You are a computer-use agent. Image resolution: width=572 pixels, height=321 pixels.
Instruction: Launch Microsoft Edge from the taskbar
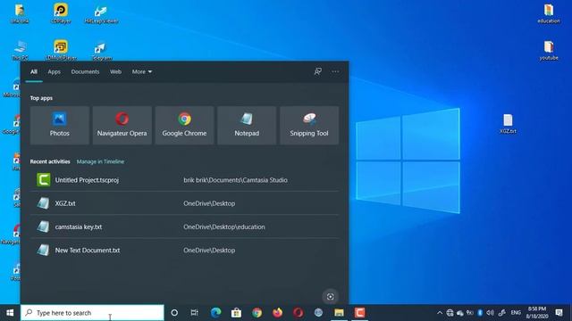click(215, 313)
